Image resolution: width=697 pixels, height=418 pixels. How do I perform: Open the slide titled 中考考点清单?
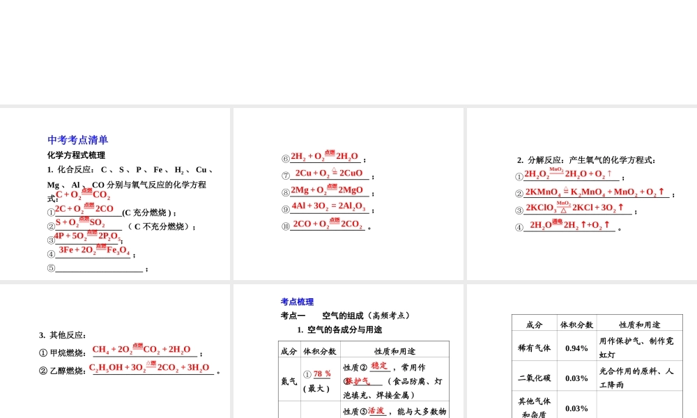115,194
